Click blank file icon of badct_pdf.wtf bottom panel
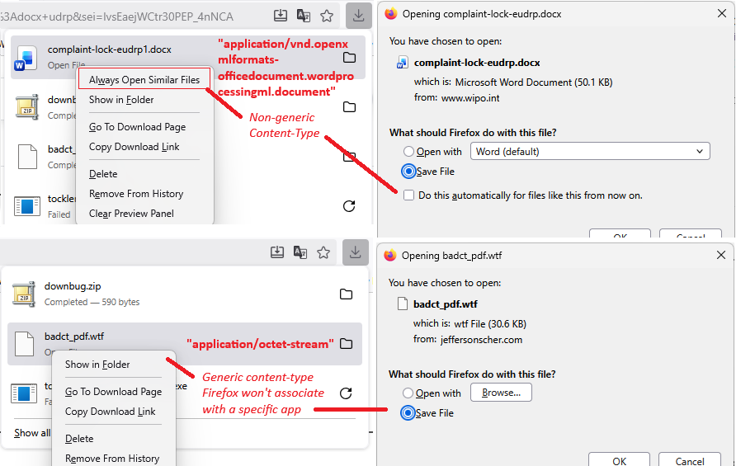 tap(24, 344)
